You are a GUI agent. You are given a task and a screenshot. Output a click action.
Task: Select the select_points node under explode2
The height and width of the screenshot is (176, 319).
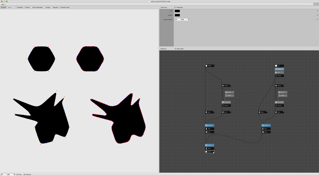pos(226,102)
